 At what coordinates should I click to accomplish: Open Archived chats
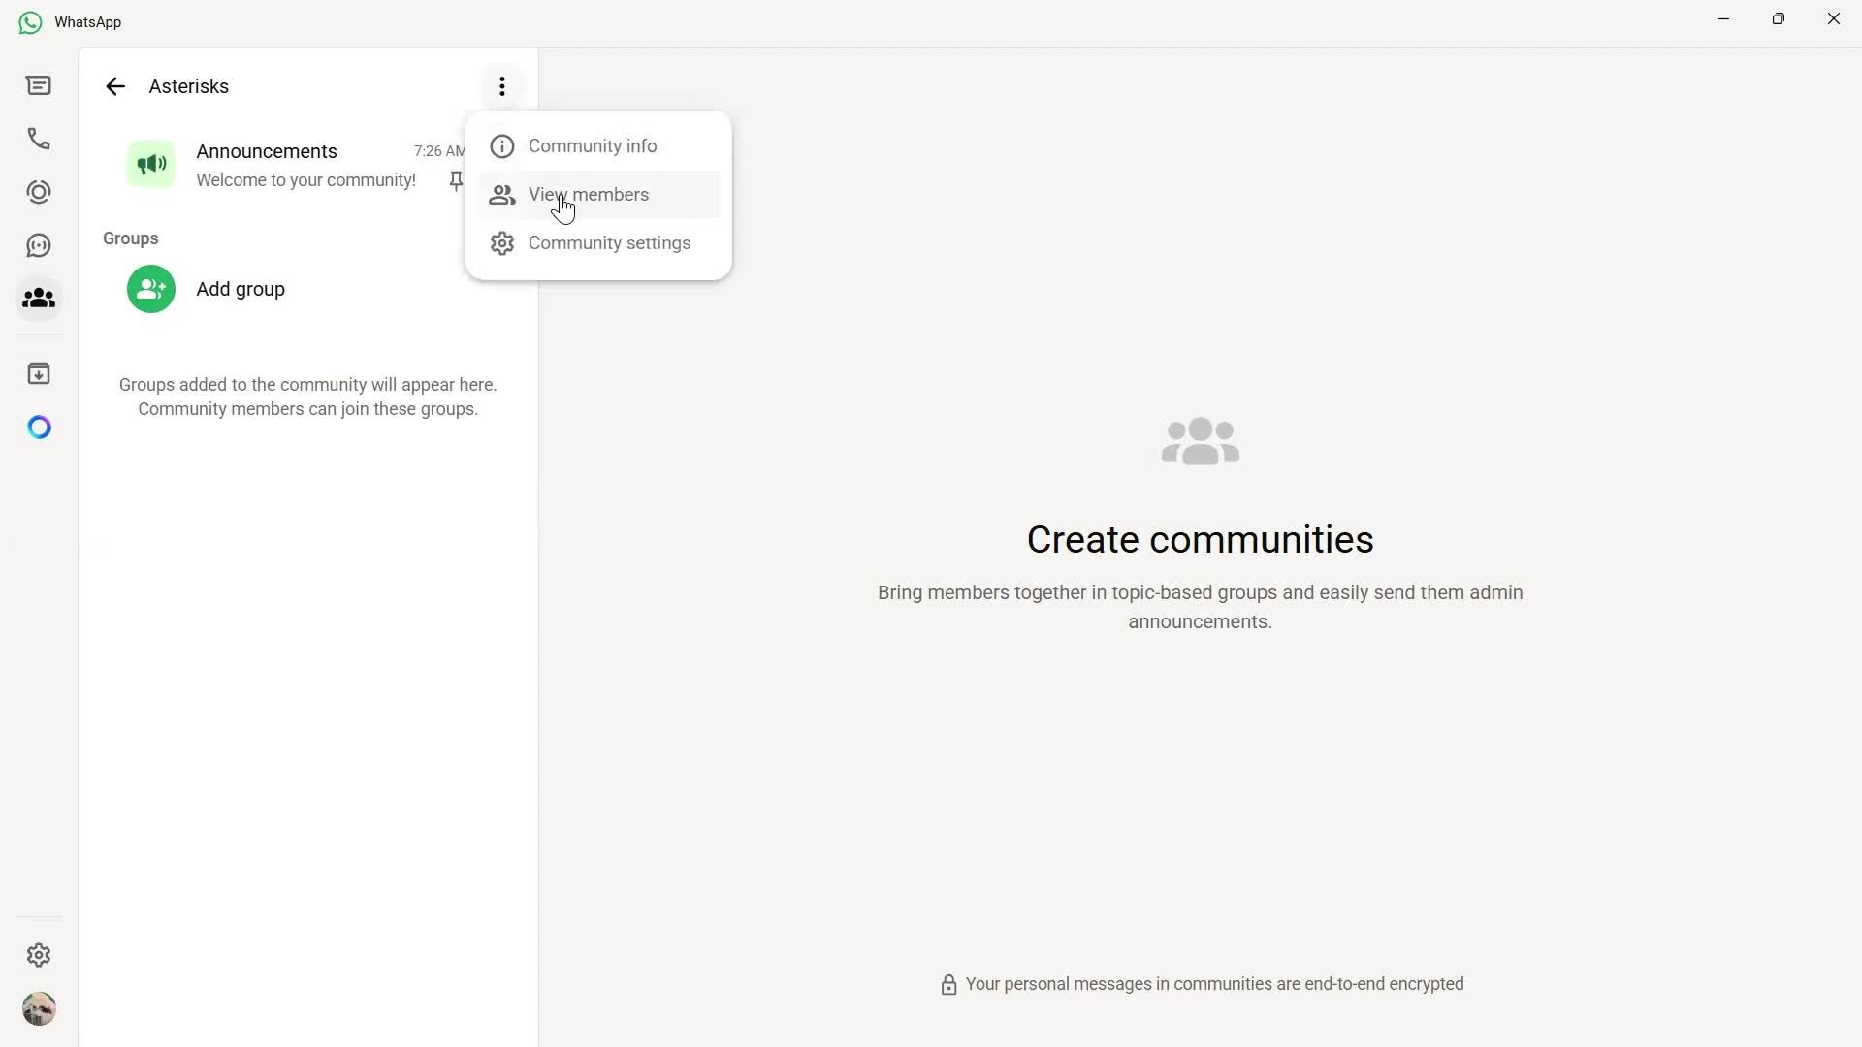(x=39, y=373)
